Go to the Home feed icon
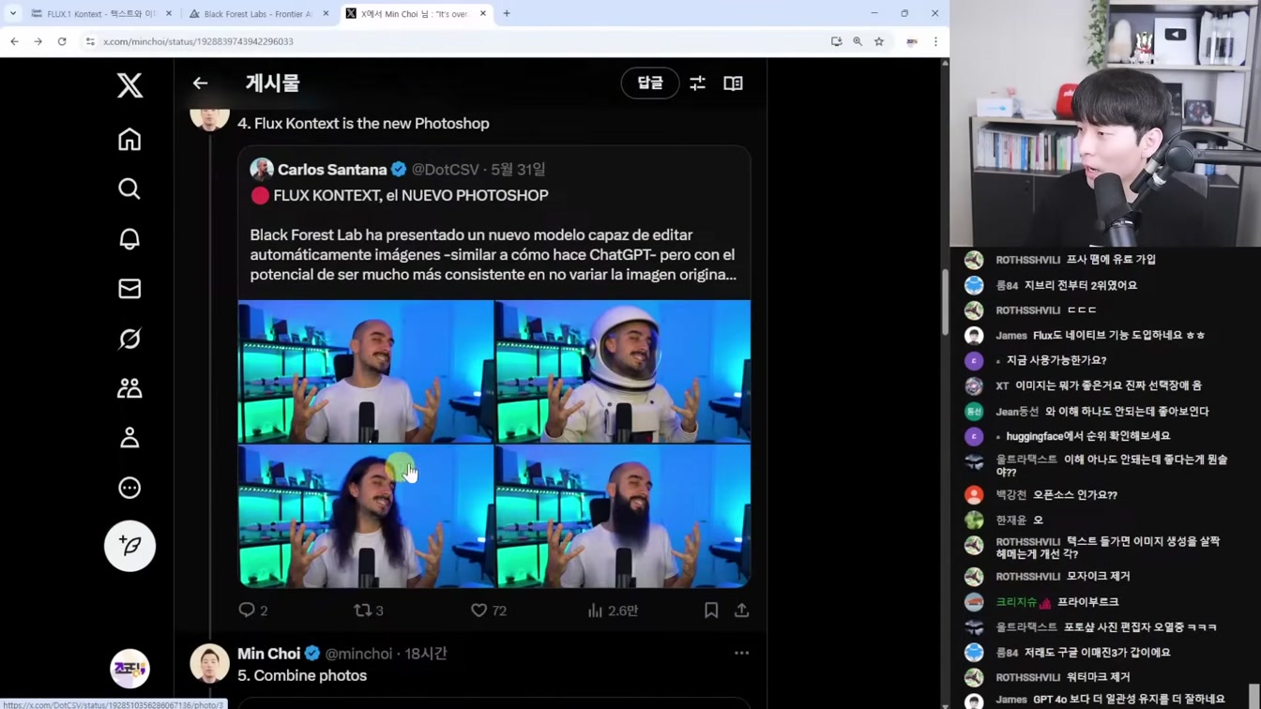Image resolution: width=1261 pixels, height=709 pixels. point(129,139)
